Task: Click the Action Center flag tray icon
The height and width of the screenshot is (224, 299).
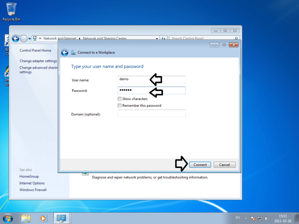Action: pos(253,218)
